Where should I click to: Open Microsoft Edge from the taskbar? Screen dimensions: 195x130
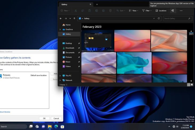56,127
